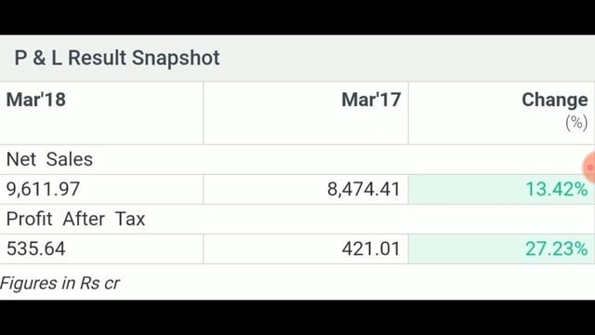The image size is (595, 335).
Task: Select the Mar'17 column header
Action: (371, 100)
